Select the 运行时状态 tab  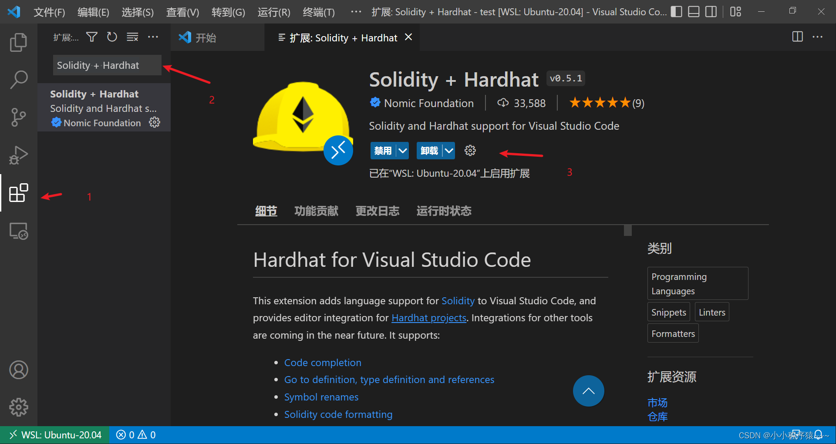click(444, 211)
